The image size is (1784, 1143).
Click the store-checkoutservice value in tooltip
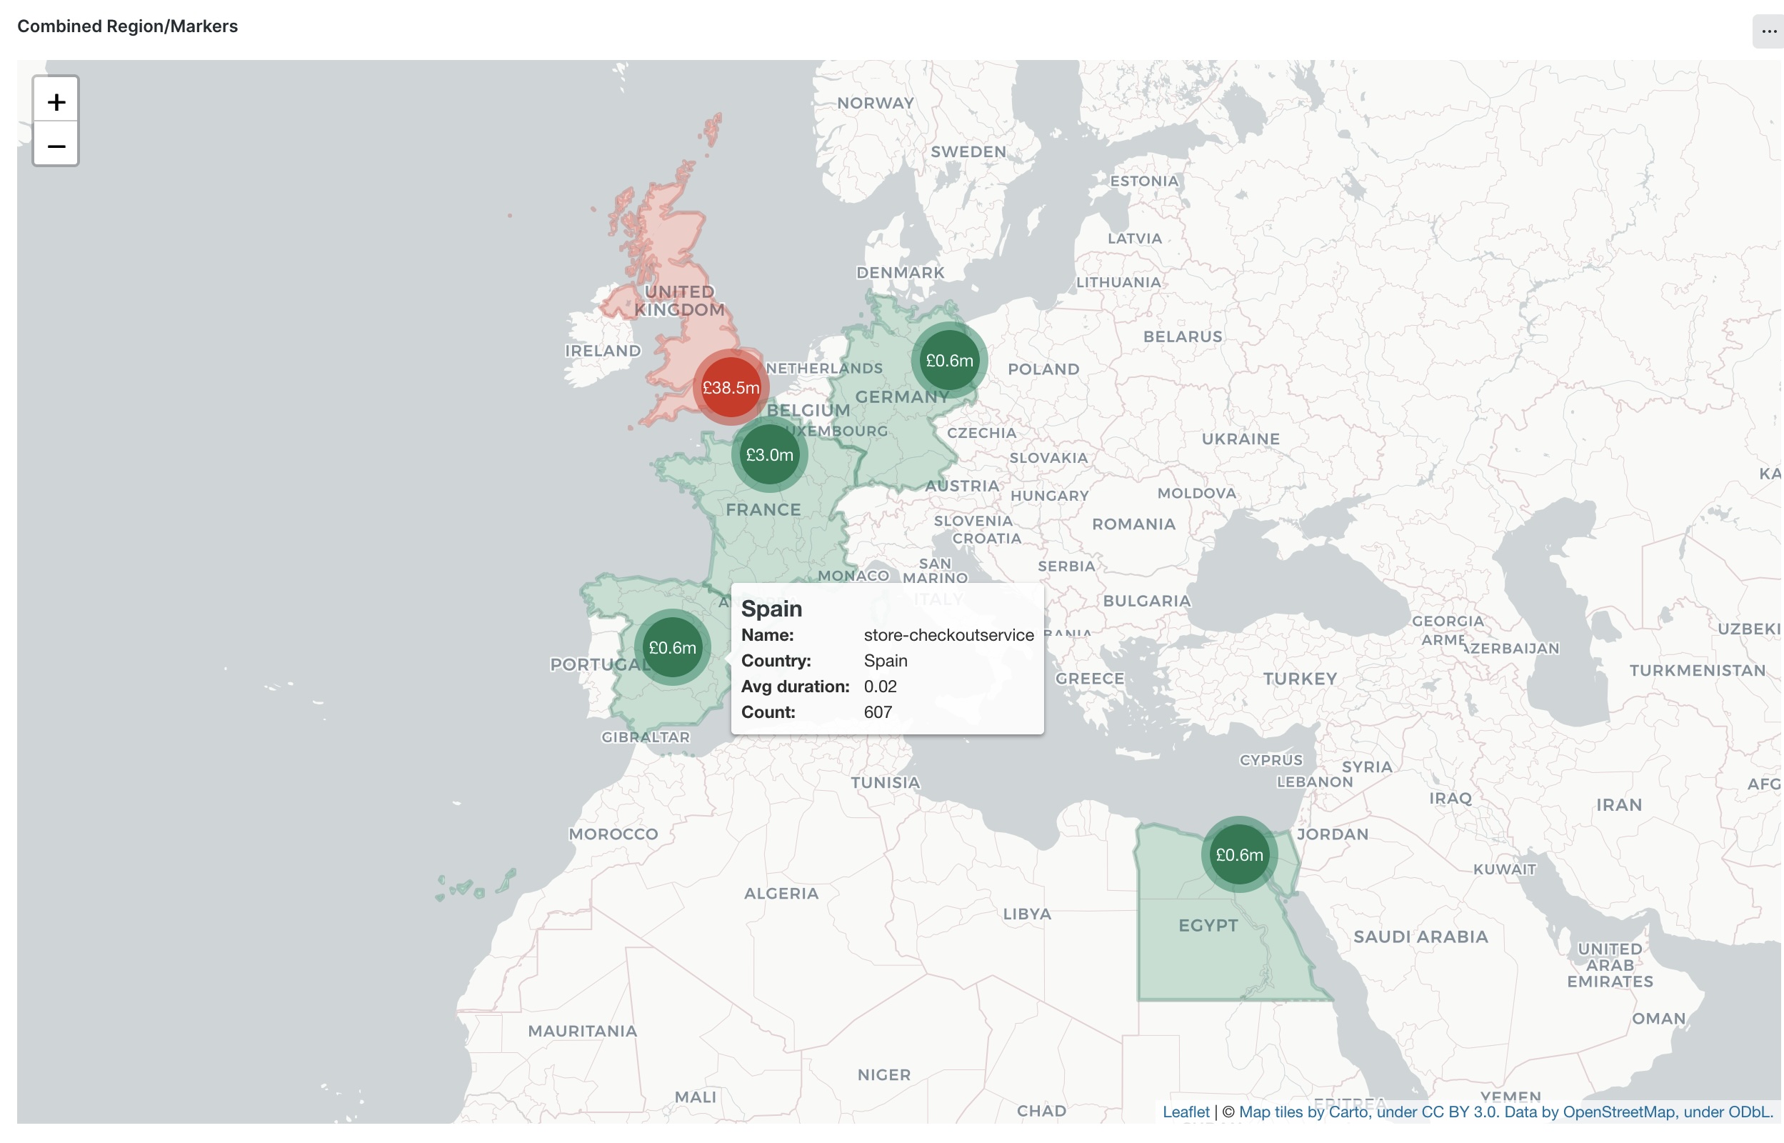(x=948, y=635)
